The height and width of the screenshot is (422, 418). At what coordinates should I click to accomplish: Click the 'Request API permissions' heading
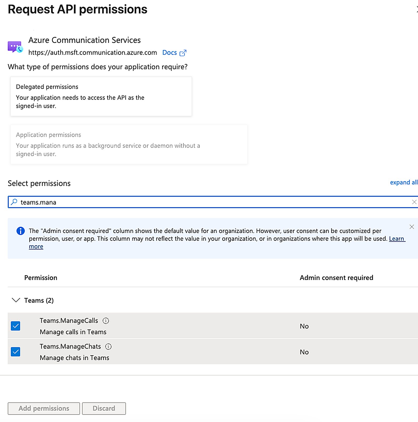[x=77, y=9]
